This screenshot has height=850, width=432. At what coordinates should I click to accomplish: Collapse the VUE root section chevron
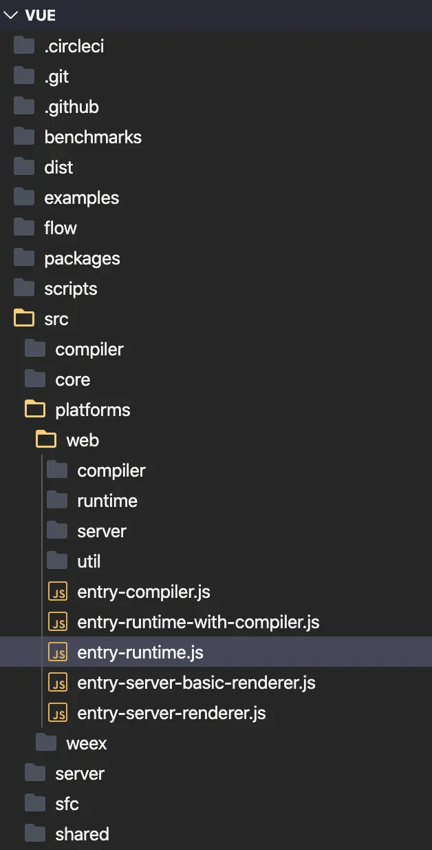pos(11,16)
